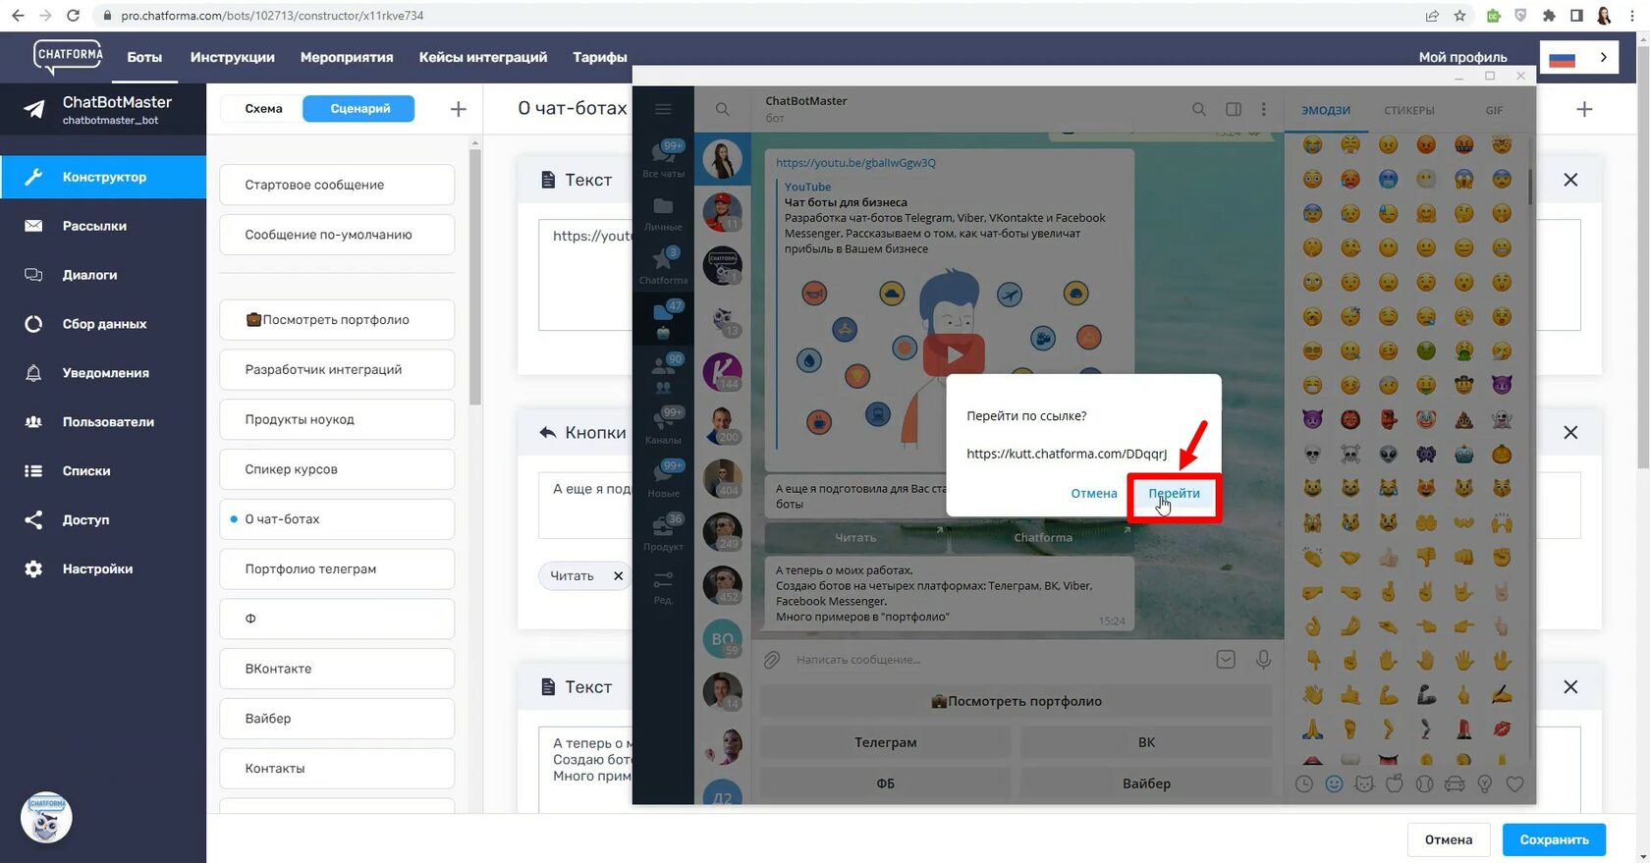Bookmark this page with the star icon

tap(1459, 16)
